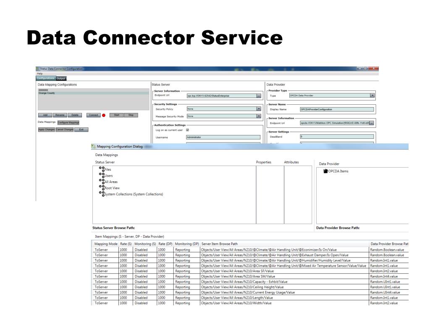
Task: Select the Orange County configuration entry
Action: 93,93
